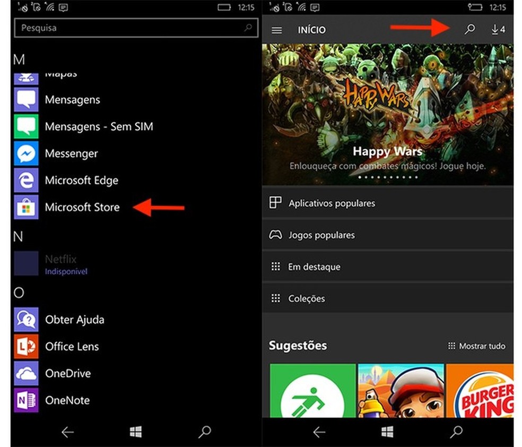Click the Store search magnifier icon
522x447 pixels.
coord(469,30)
